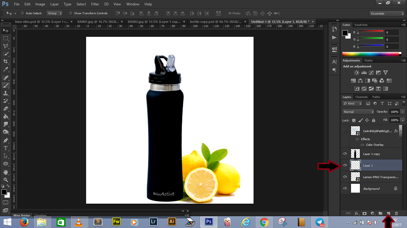Delete the selected layer
The height and width of the screenshot is (228, 407).
coord(396,213)
